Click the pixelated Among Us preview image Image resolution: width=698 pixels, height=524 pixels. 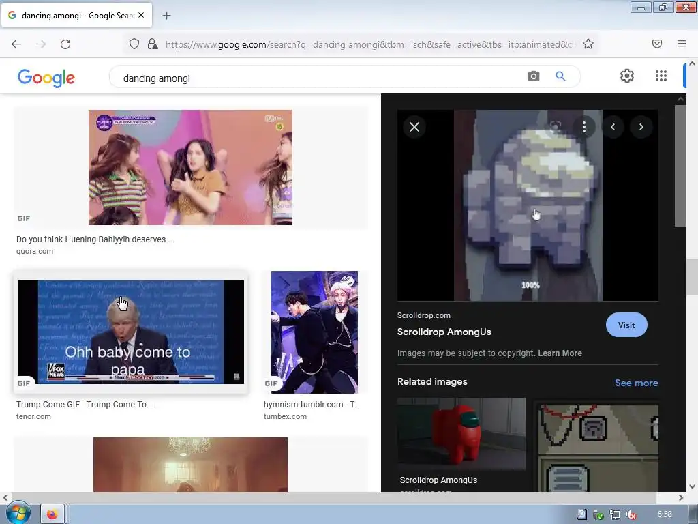pos(528,205)
